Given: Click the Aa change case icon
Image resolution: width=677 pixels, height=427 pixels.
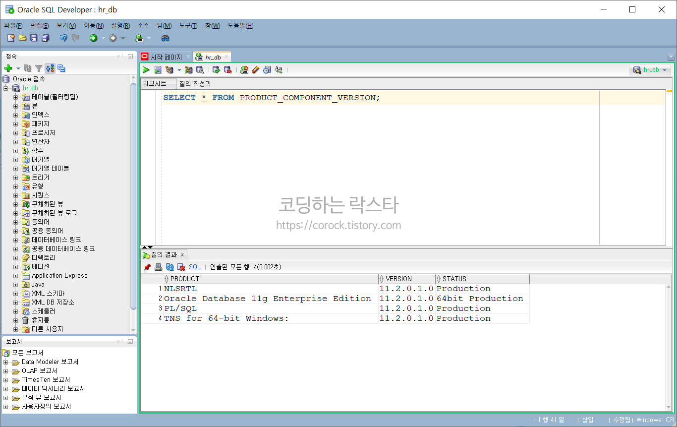Looking at the screenshot, I should coord(279,70).
